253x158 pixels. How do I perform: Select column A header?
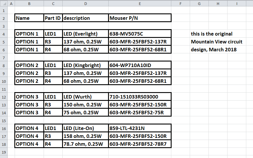pos(11,3)
